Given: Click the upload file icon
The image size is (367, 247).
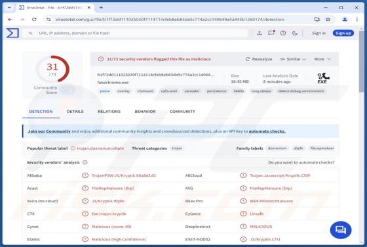Looking at the screenshot, I should point(260,33).
